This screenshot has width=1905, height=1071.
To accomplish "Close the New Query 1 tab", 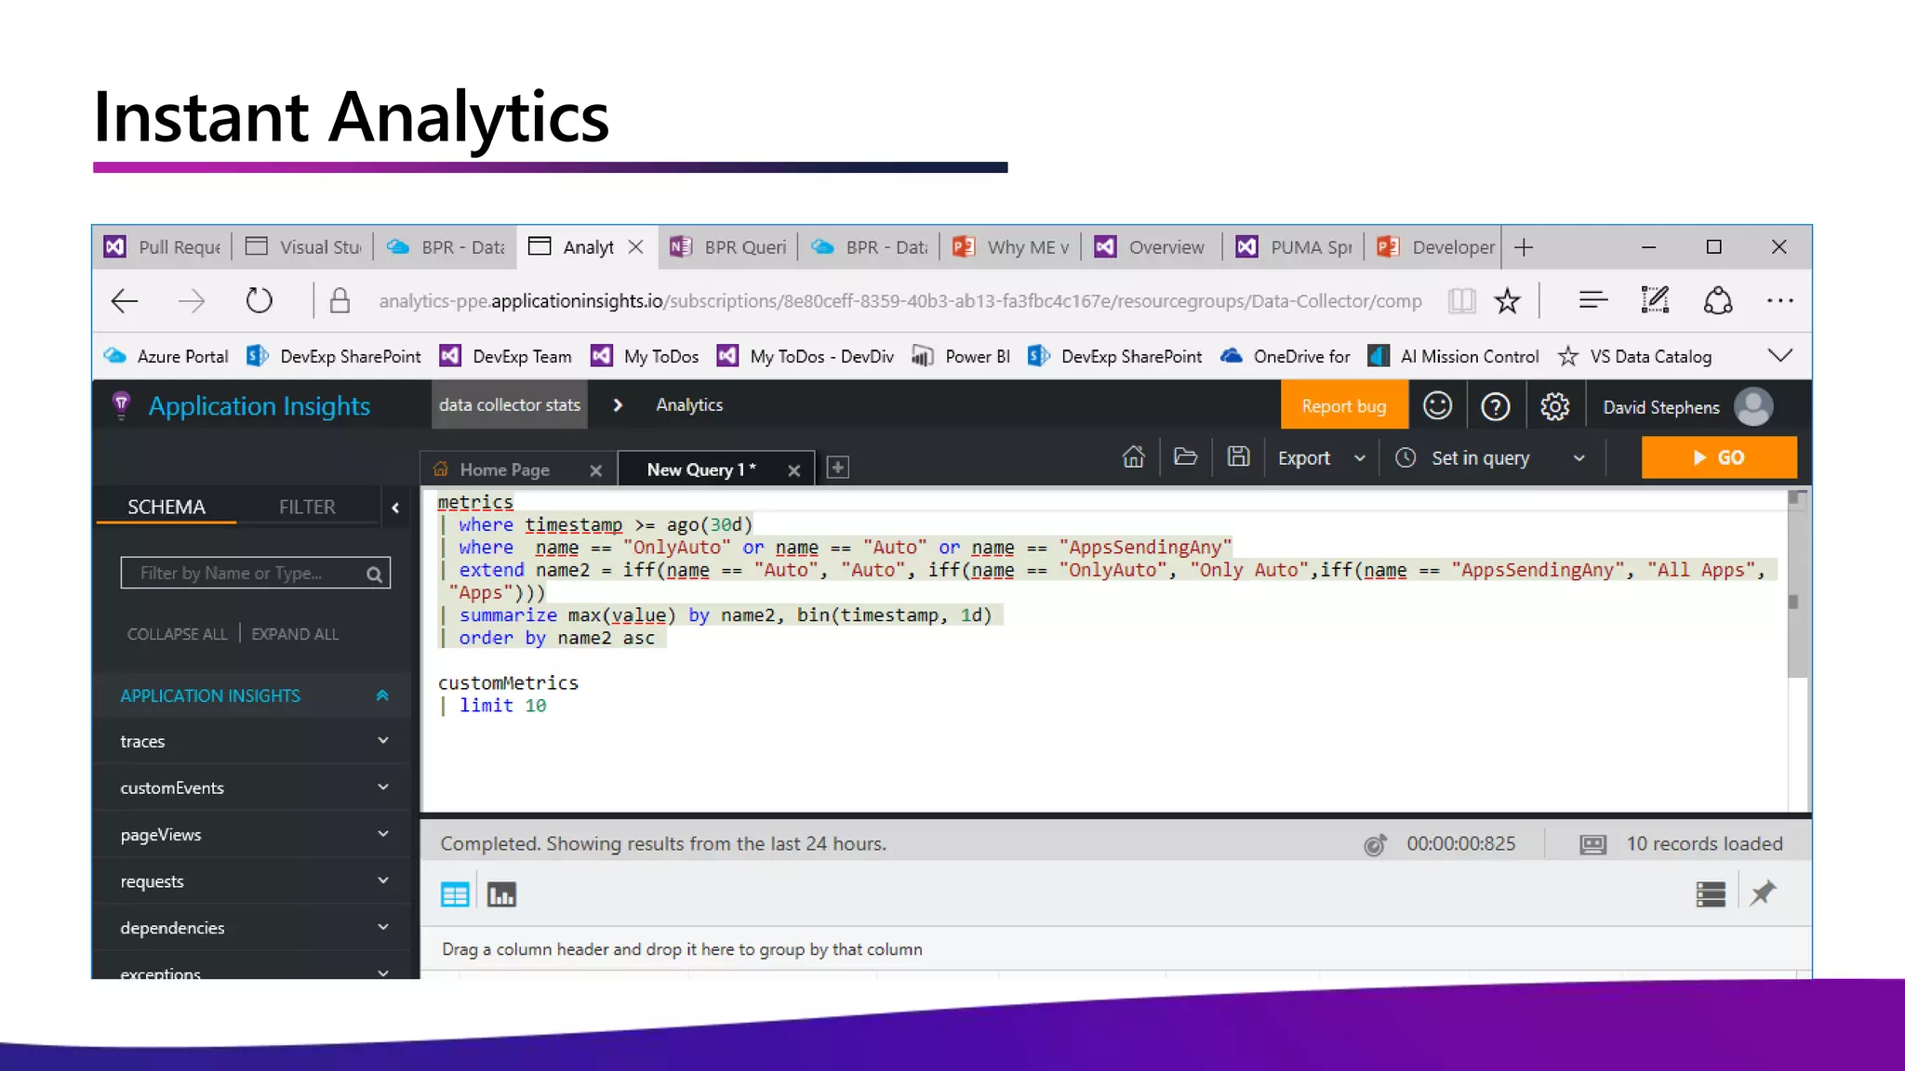I will coord(793,470).
